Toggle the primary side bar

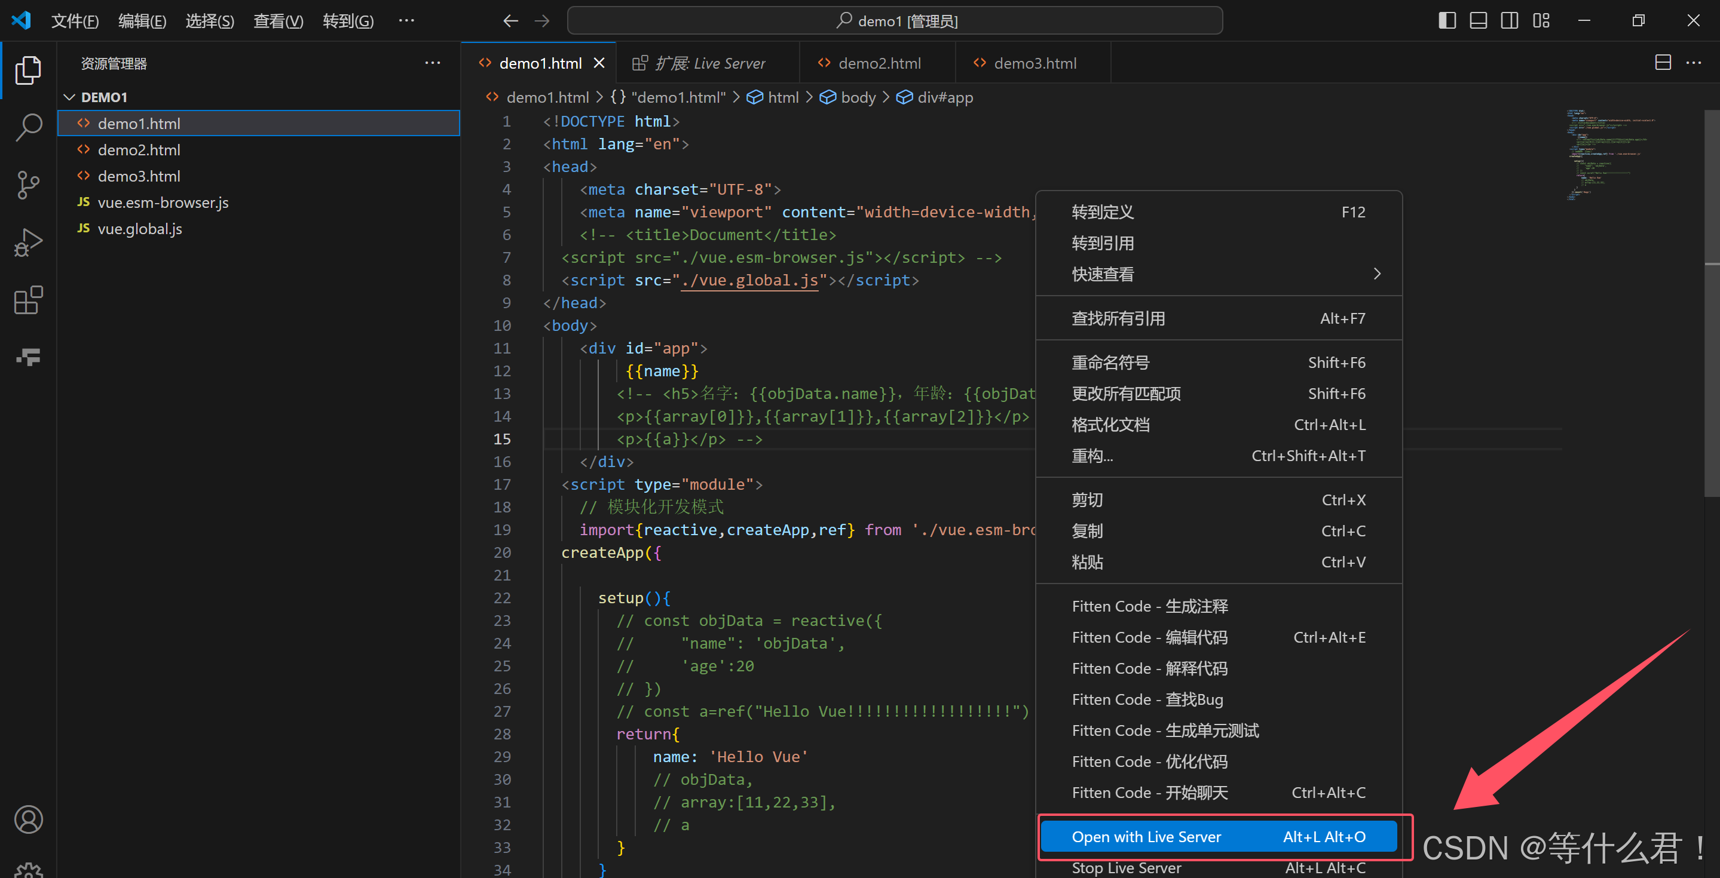click(x=1447, y=21)
